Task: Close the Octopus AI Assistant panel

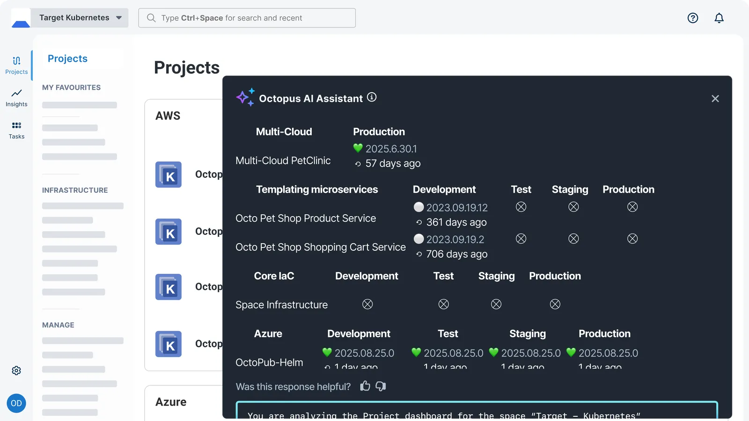Action: (715, 99)
